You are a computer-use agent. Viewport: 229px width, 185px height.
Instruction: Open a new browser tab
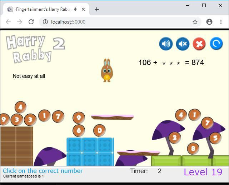point(97,9)
